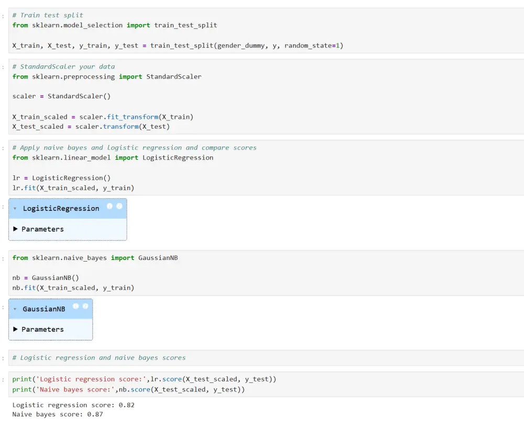Image resolution: width=524 pixels, height=429 pixels.
Task: Collapse the GaussianNB estimator arrow
Action: click(15, 309)
